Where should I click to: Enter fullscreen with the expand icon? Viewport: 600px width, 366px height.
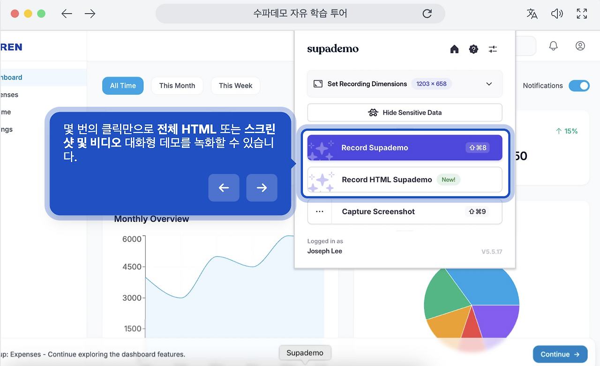[x=582, y=14]
